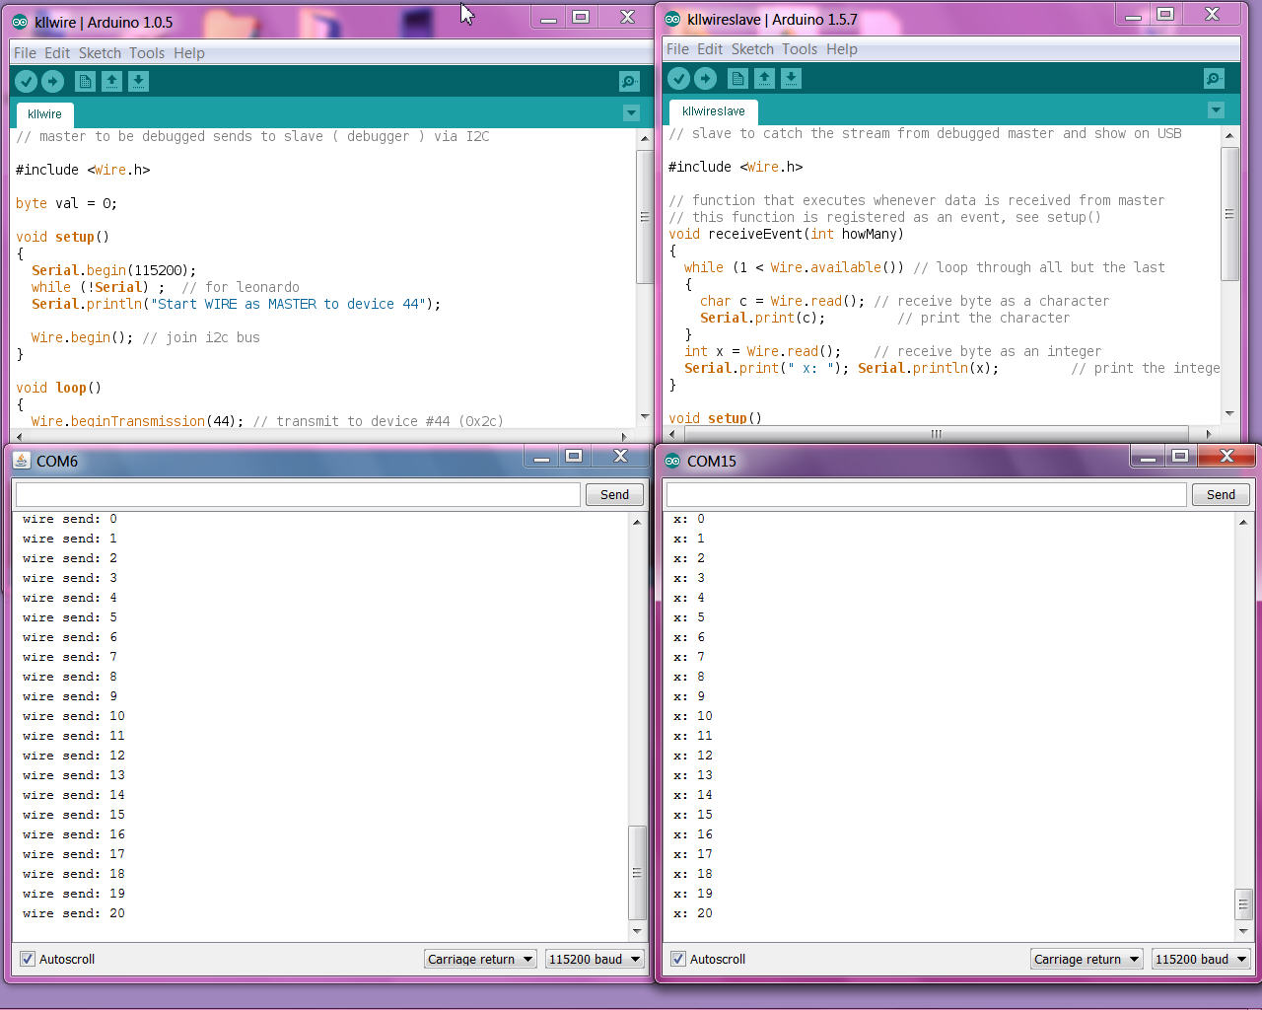Toggle Autoscroll checkbox in COM15 monitor

click(x=678, y=959)
